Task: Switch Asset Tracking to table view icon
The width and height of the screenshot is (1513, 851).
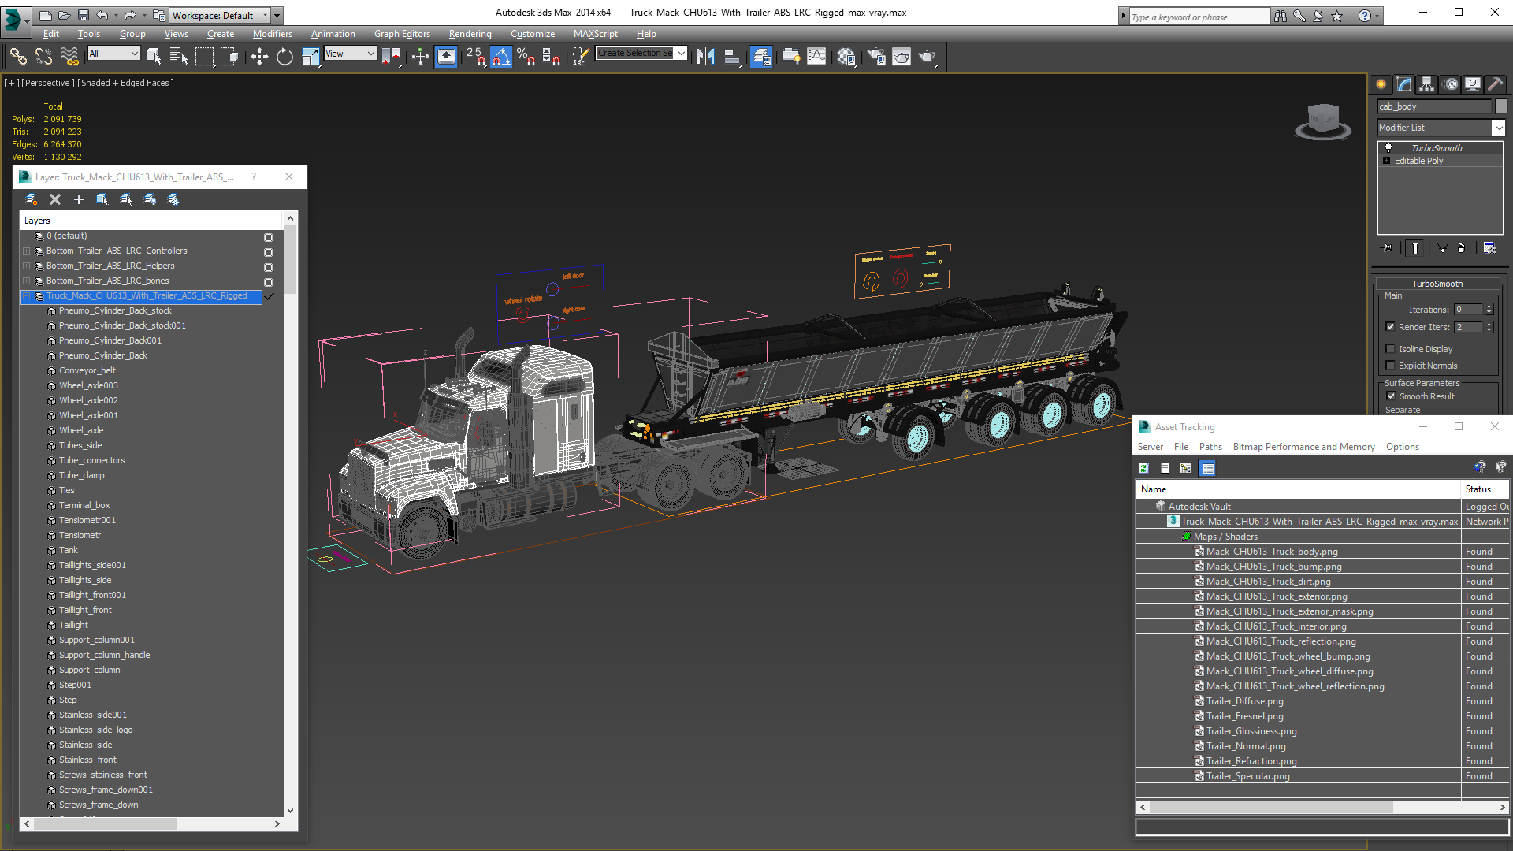Action: coord(1207,468)
